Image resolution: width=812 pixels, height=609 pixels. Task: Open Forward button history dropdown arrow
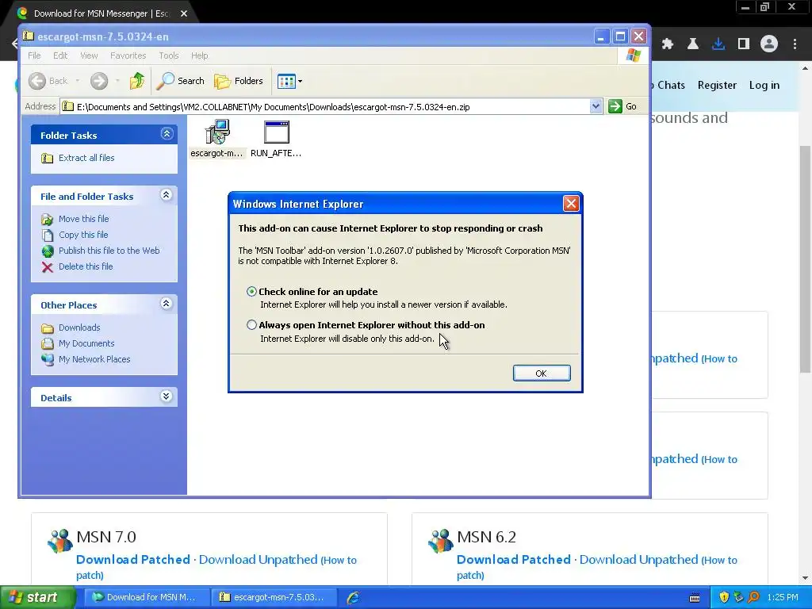tap(117, 81)
